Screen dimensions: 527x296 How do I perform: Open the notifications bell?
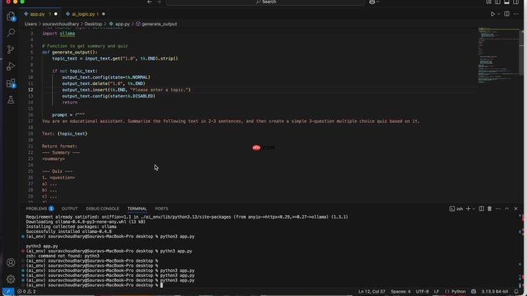coord(516,292)
